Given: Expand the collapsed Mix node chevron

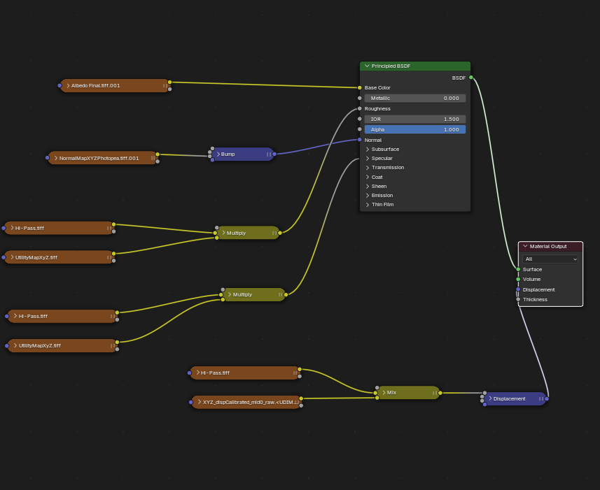Looking at the screenshot, I should [384, 393].
